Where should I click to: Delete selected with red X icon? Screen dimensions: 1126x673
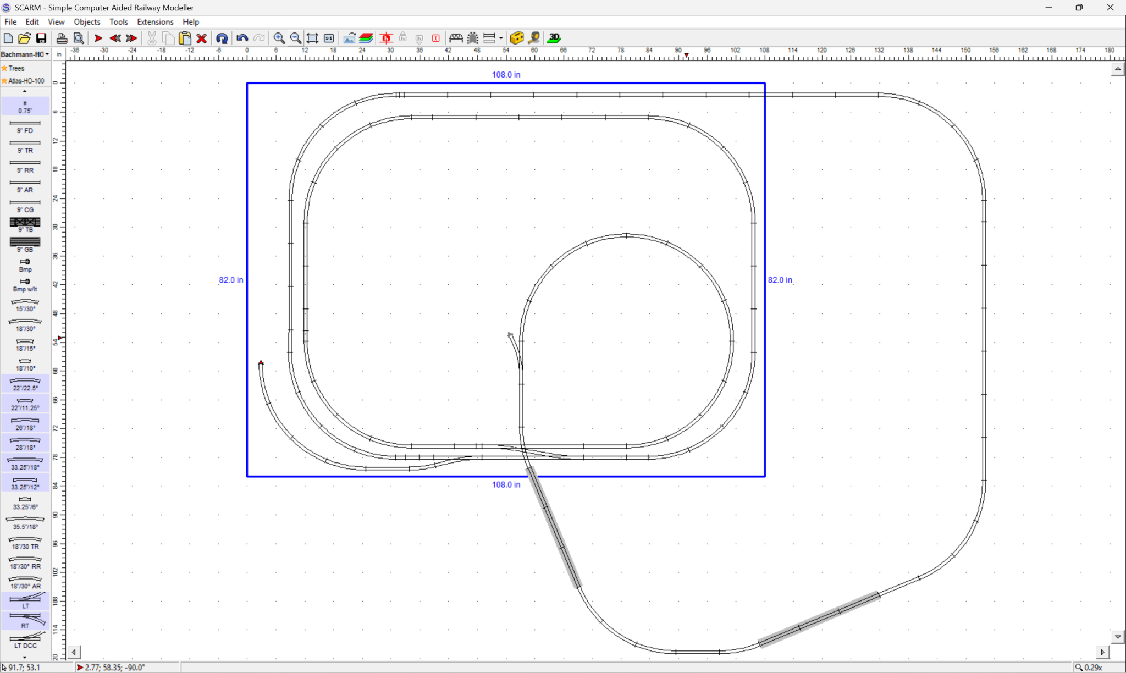202,38
